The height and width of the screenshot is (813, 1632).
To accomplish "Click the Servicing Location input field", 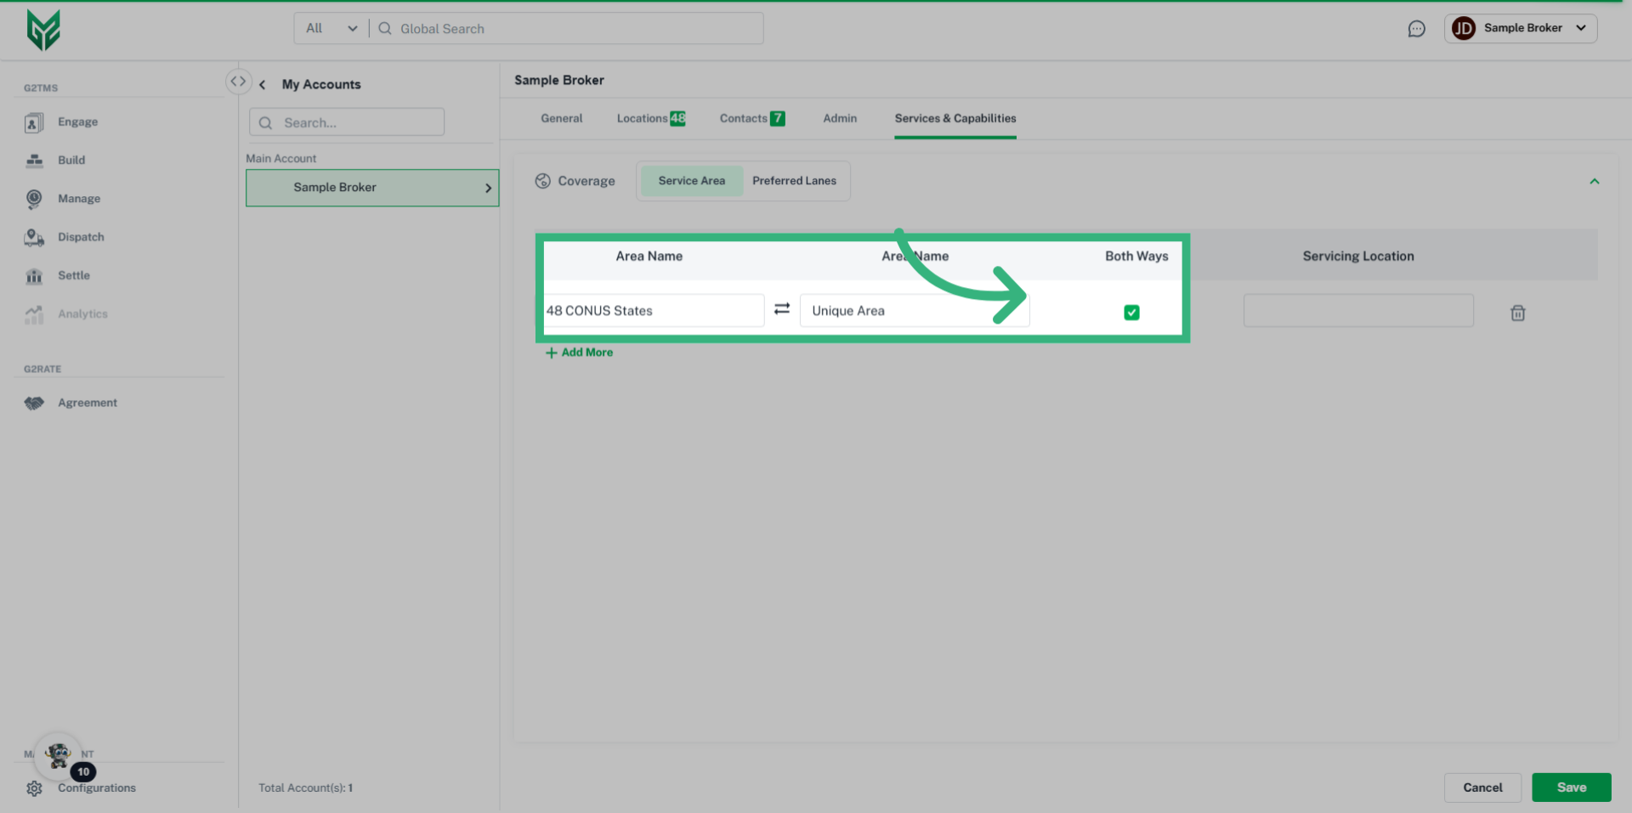I will pyautogui.click(x=1357, y=311).
